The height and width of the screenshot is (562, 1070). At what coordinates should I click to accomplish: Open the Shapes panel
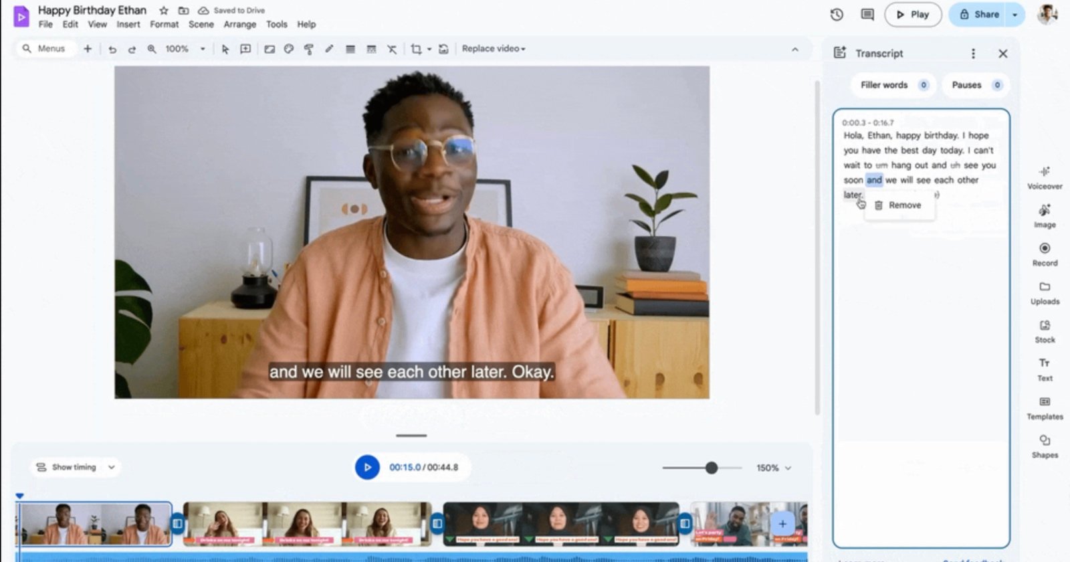[1045, 445]
